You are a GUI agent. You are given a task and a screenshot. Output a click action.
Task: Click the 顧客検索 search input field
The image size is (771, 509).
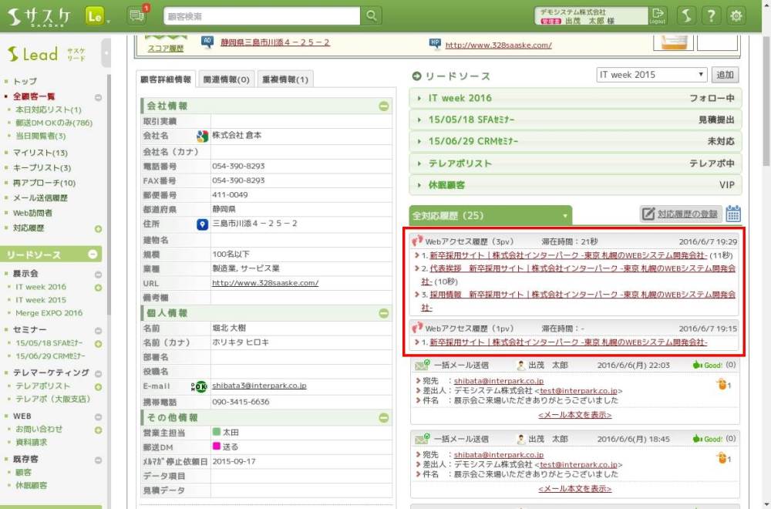tap(262, 15)
